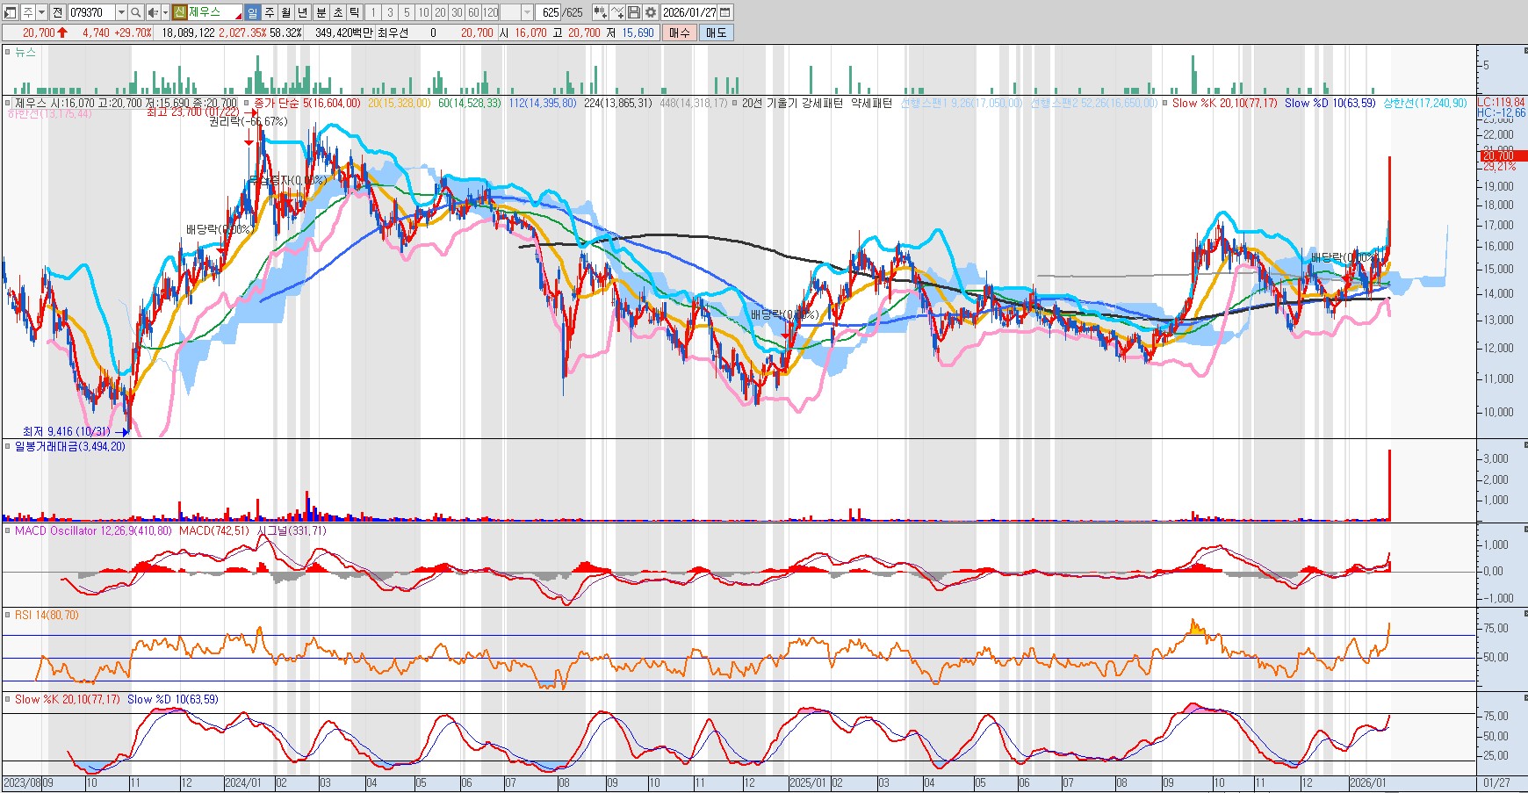Click the chart compare/add indicator icon
The height and width of the screenshot is (793, 1528).
600,12
